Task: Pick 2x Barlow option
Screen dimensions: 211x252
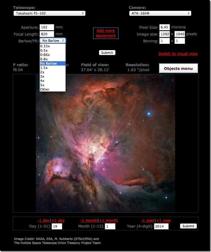Action: (x=53, y=72)
